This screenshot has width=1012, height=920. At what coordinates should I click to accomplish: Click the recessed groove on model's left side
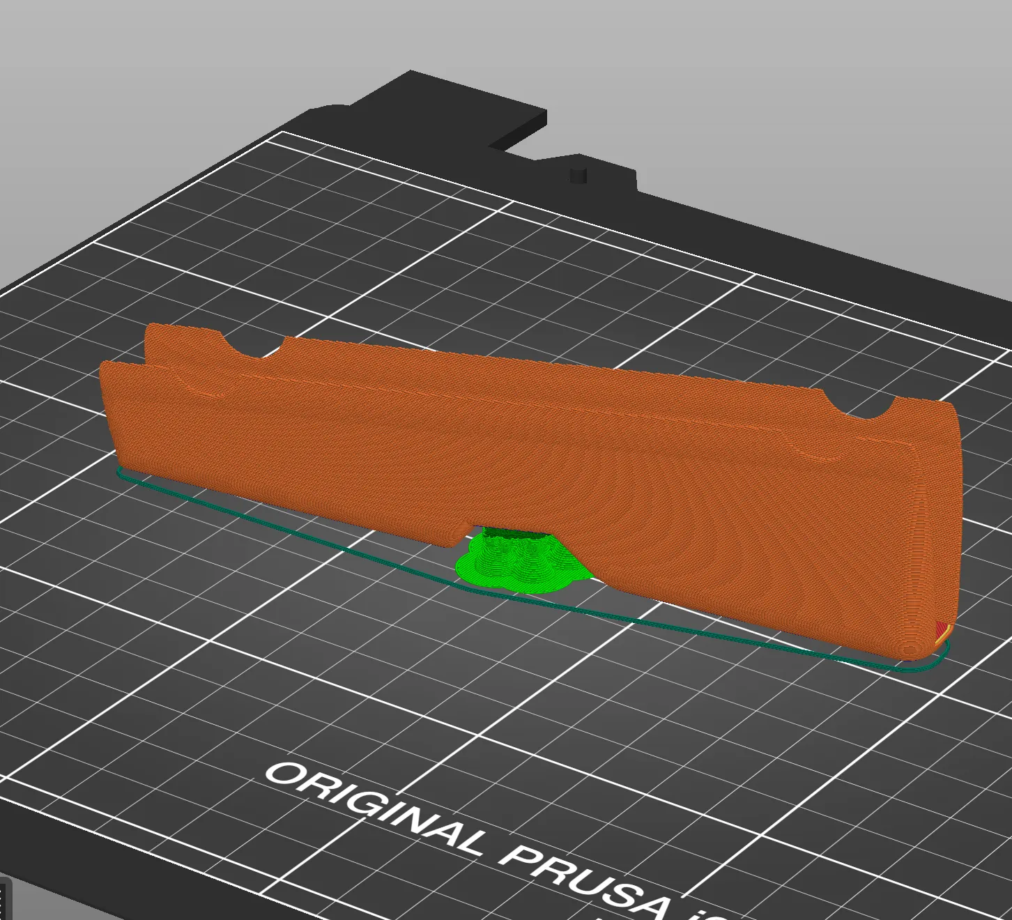point(202,392)
